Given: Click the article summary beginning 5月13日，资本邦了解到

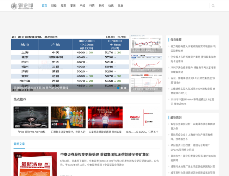Looking at the screenshot, I should [x=110, y=163].
